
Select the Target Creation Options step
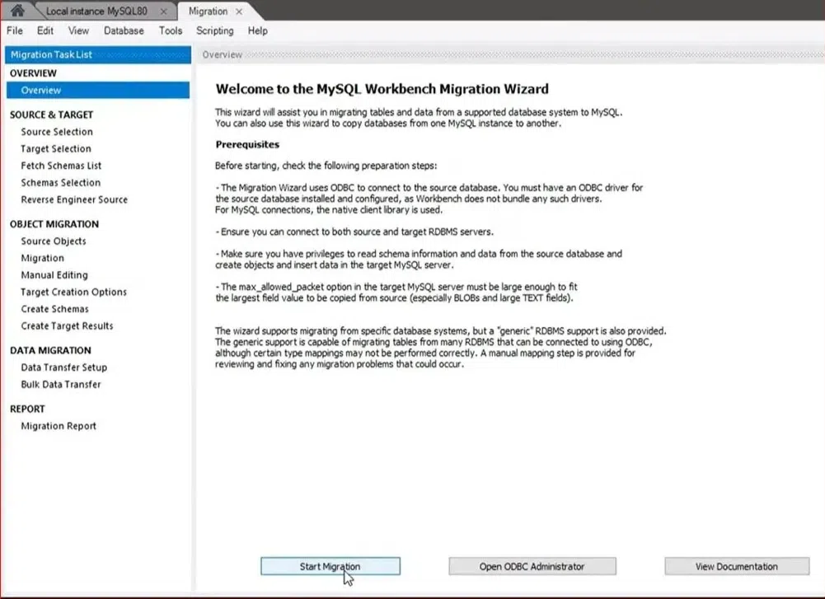(73, 292)
